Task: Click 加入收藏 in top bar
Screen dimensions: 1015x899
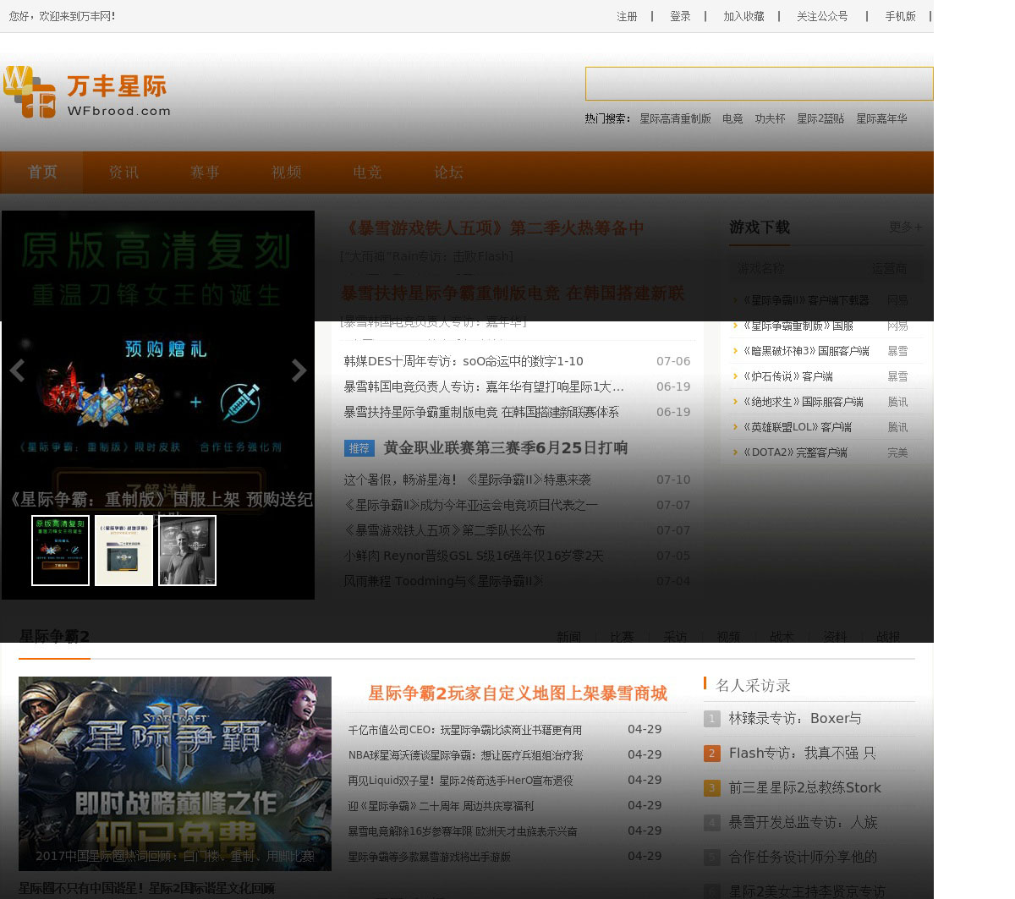Action: (743, 16)
